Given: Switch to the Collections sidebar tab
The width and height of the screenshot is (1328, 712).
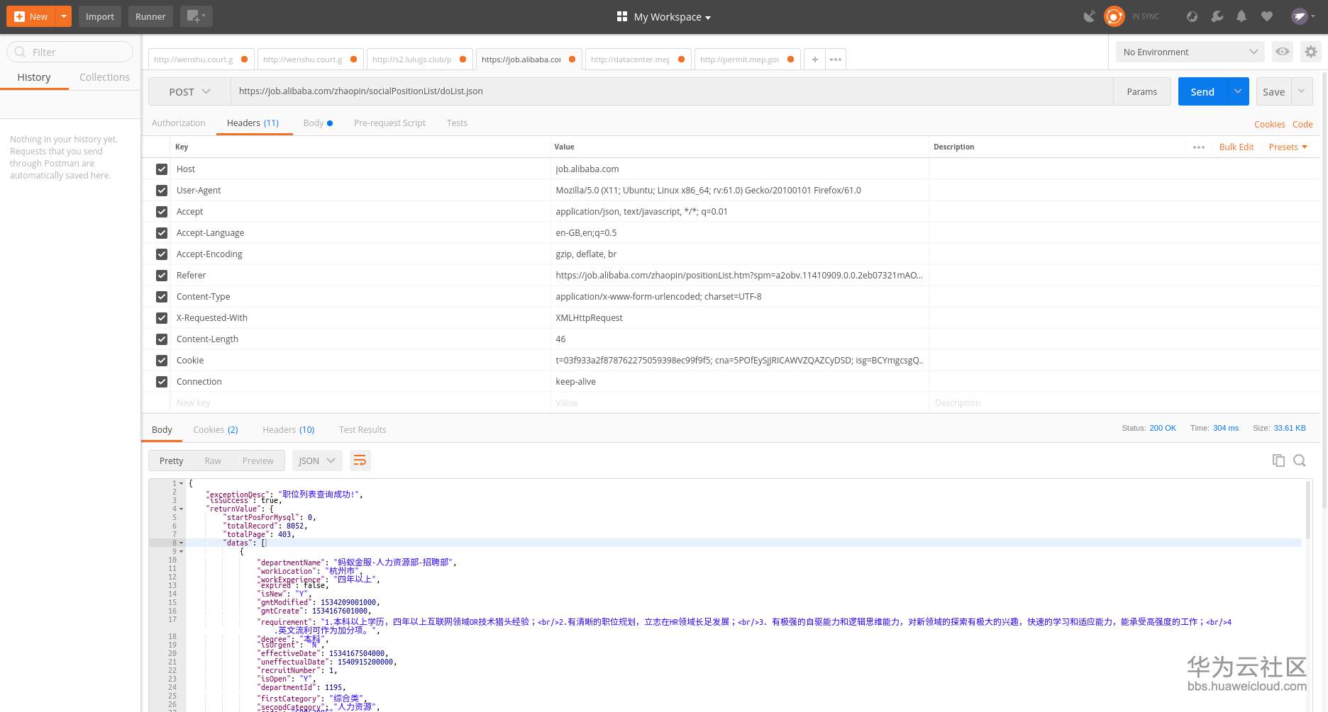Looking at the screenshot, I should click(104, 77).
